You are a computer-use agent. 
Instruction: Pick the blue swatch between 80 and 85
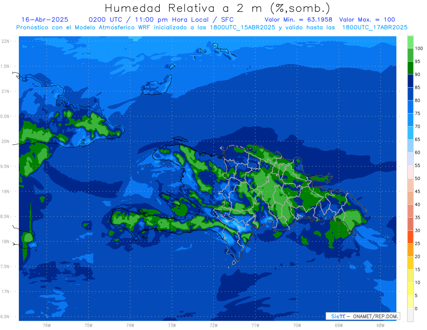pos(410,94)
